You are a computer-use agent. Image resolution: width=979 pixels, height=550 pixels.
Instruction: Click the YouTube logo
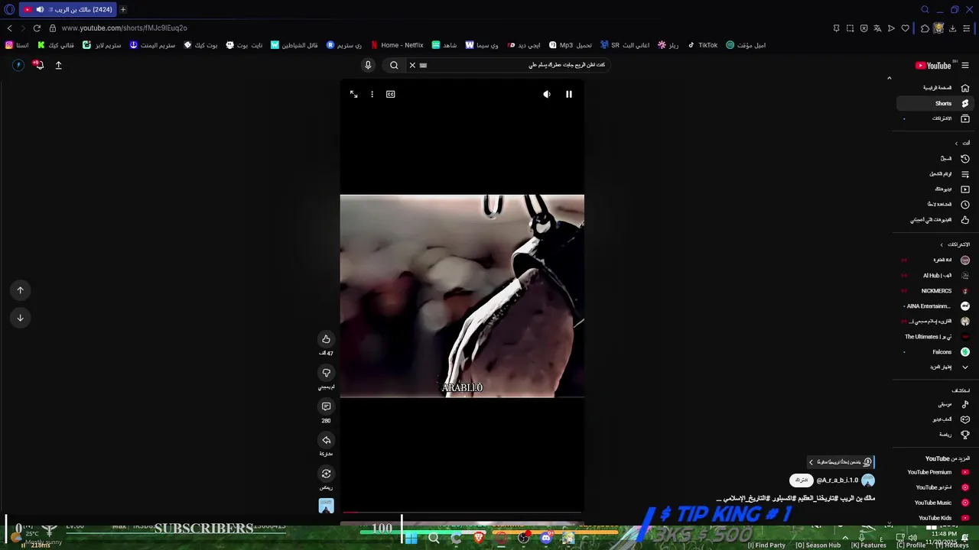[x=933, y=66]
